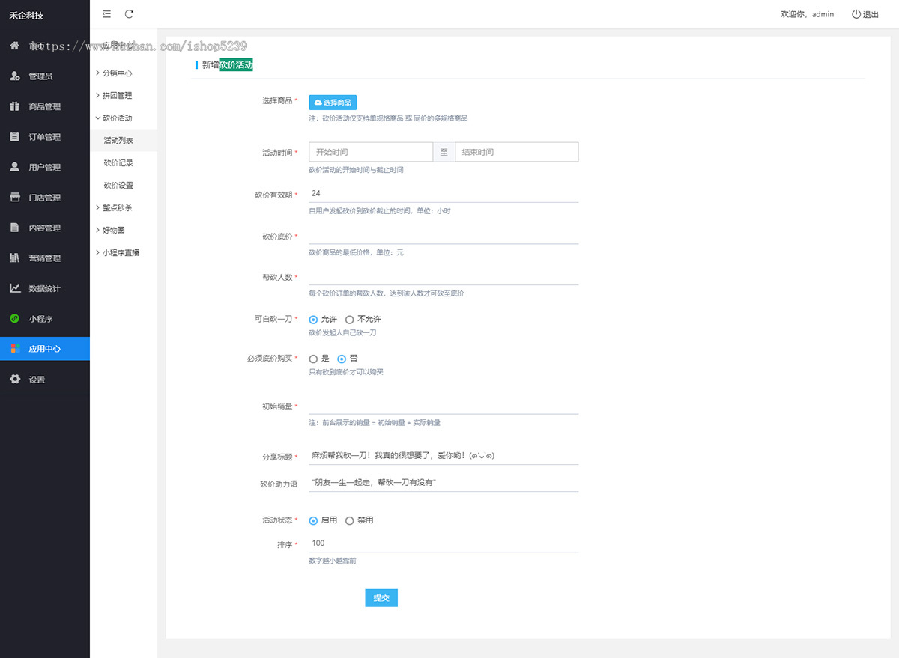The image size is (899, 658).
Task: Open 砍价记录 submenu item
Action: coord(124,162)
